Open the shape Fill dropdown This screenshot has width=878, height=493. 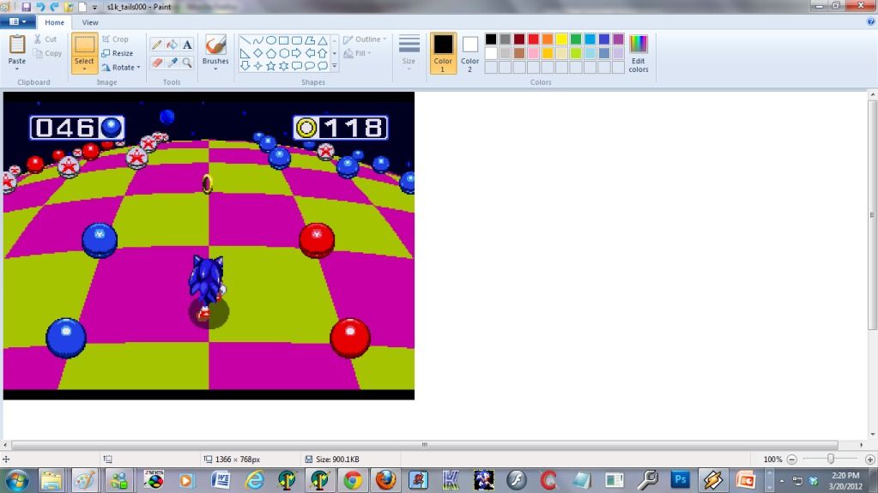click(x=357, y=53)
